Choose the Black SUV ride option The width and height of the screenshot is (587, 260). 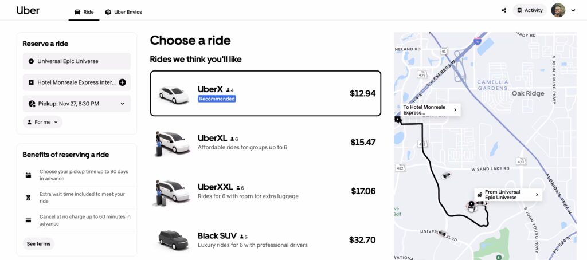pos(265,239)
